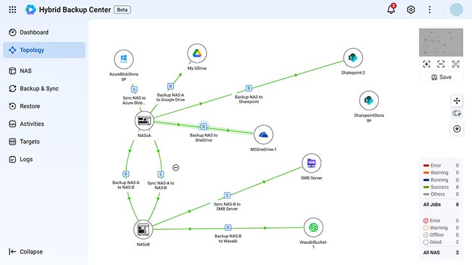The height and width of the screenshot is (265, 472).
Task: Select the MSOneDrive-1 cloud node
Action: (263, 134)
